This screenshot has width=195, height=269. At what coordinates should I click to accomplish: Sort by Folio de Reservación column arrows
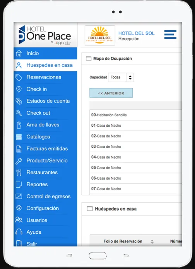pyautogui.click(x=152, y=241)
